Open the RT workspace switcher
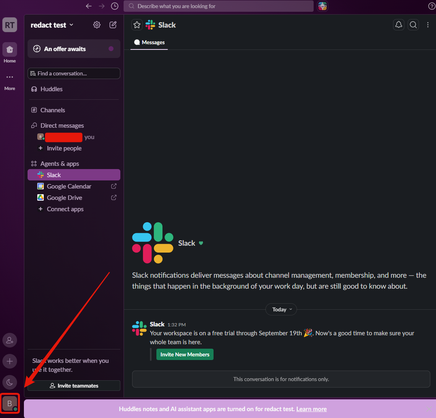436x418 pixels. point(10,25)
